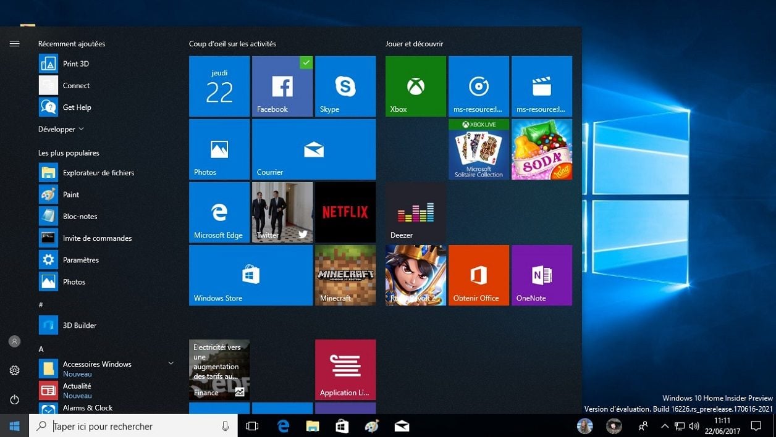Screen dimensions: 776x437
Task: Open the clock showing 11:11
Action: click(722, 426)
